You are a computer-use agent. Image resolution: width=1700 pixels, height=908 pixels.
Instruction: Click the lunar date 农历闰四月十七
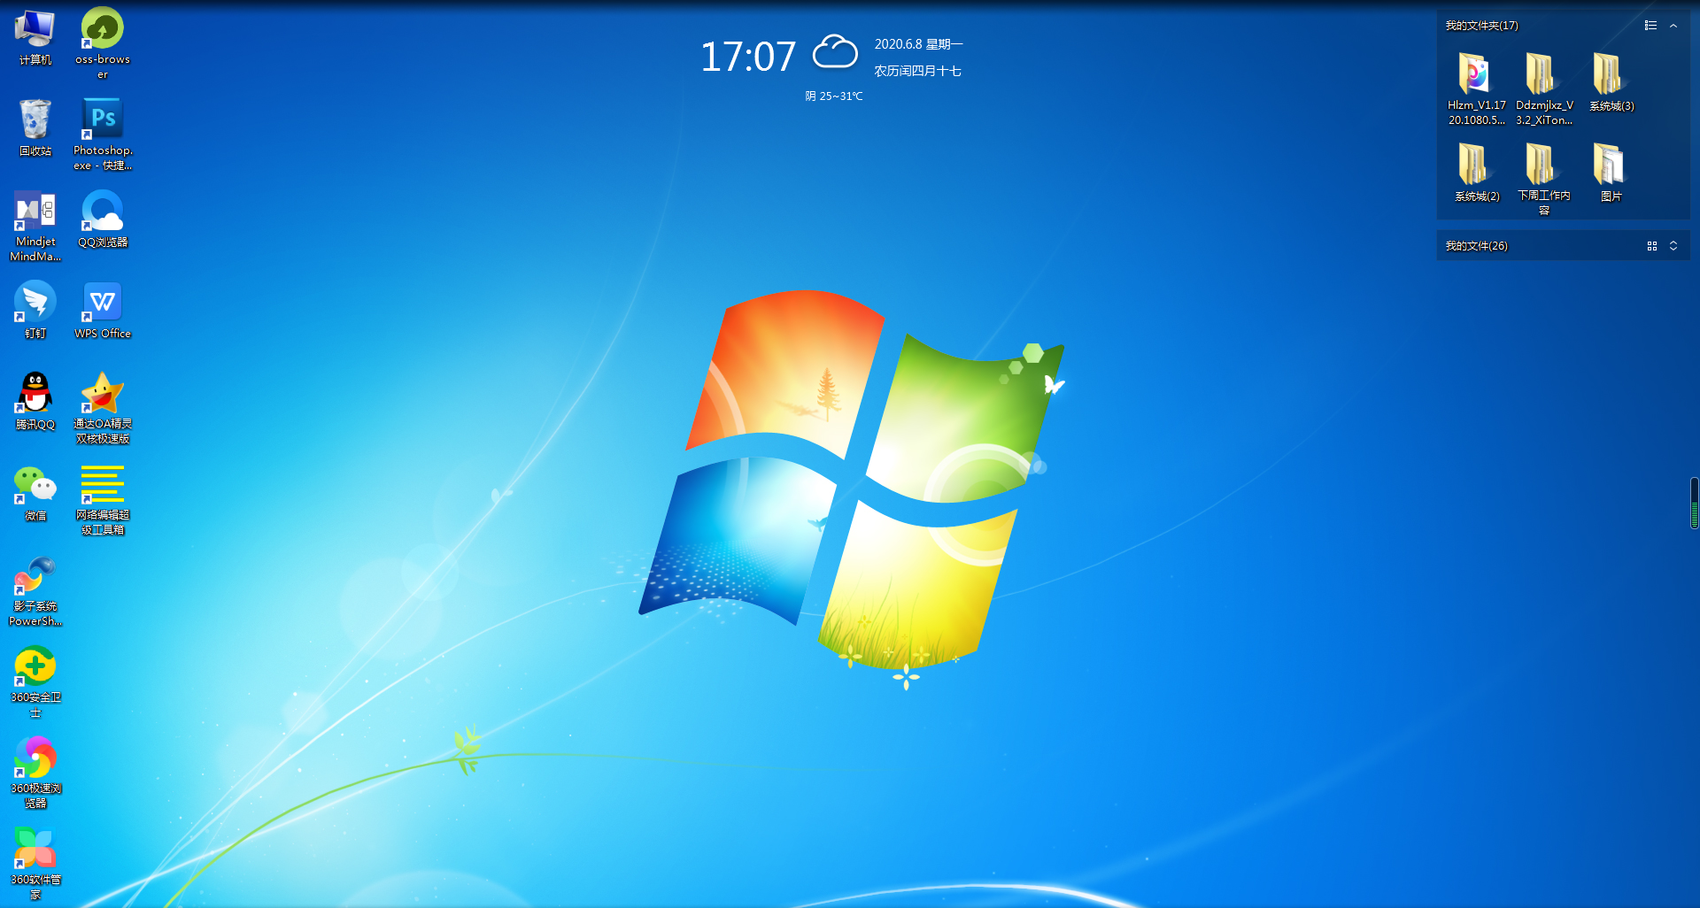click(x=917, y=71)
